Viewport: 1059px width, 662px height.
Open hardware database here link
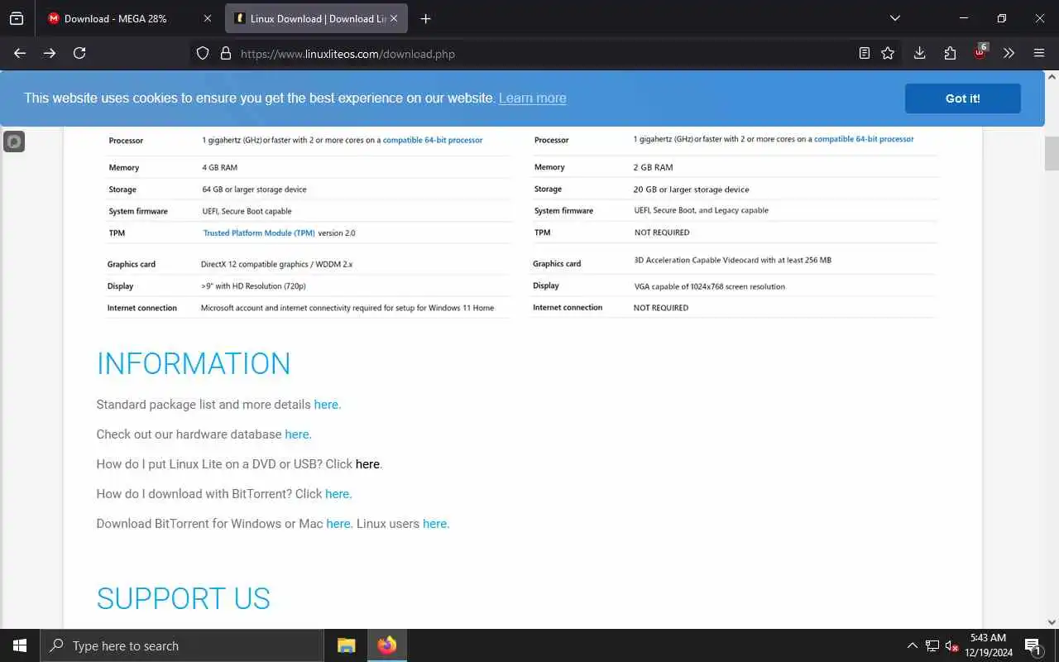pos(297,434)
